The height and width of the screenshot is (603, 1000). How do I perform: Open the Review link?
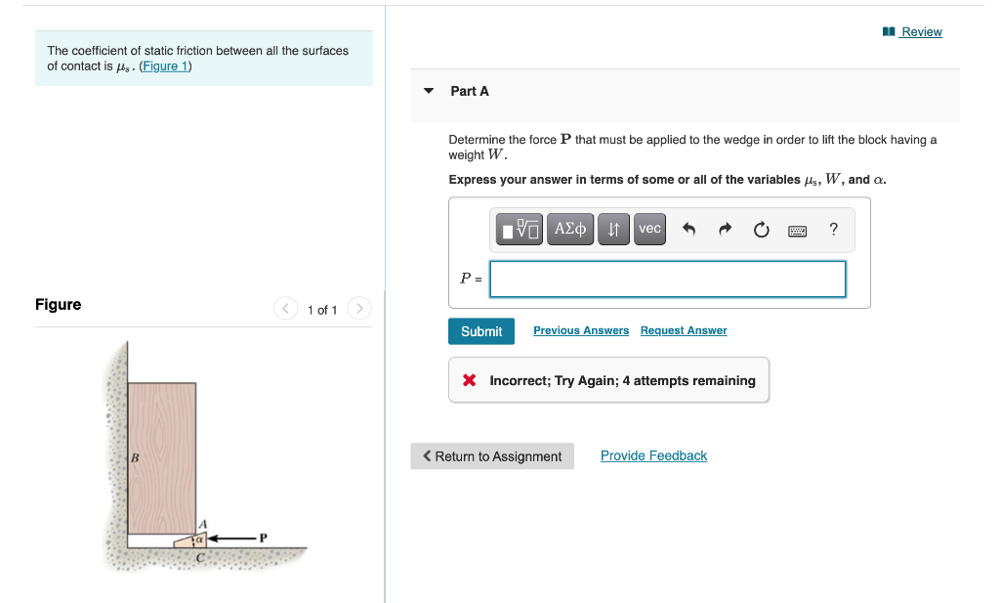913,32
